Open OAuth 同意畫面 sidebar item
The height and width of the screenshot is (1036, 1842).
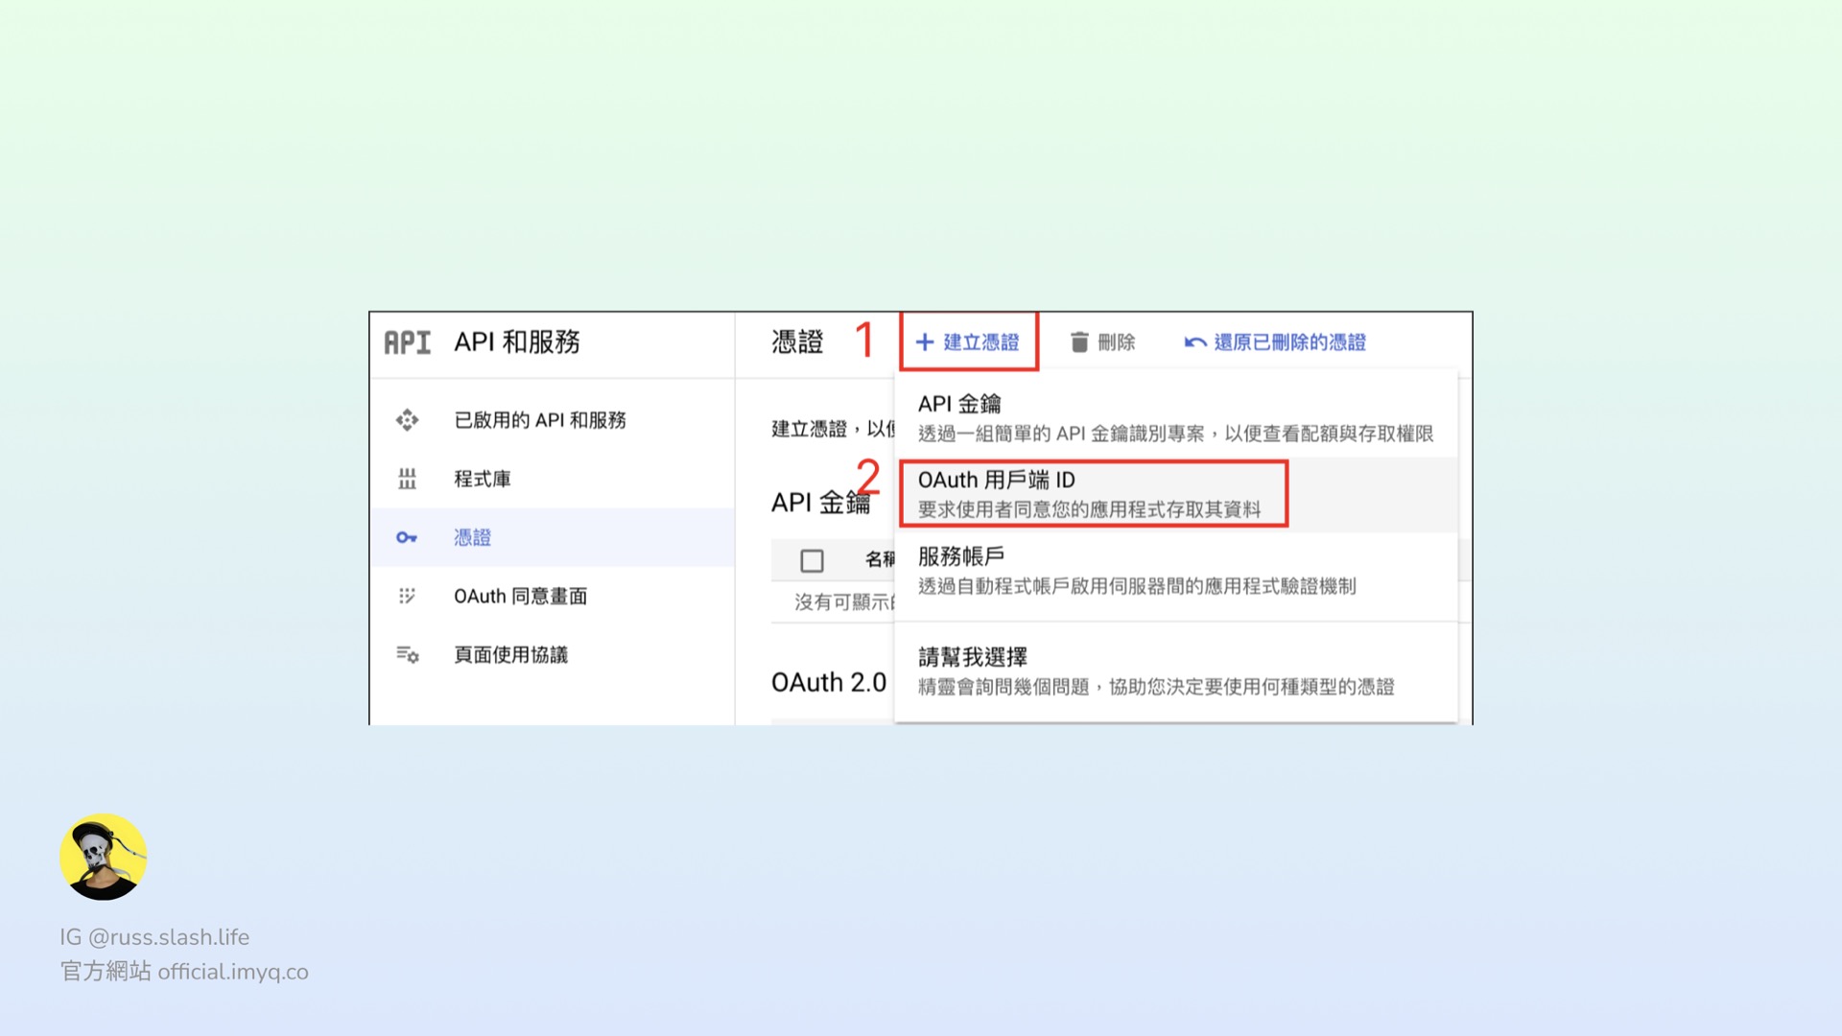click(x=520, y=596)
